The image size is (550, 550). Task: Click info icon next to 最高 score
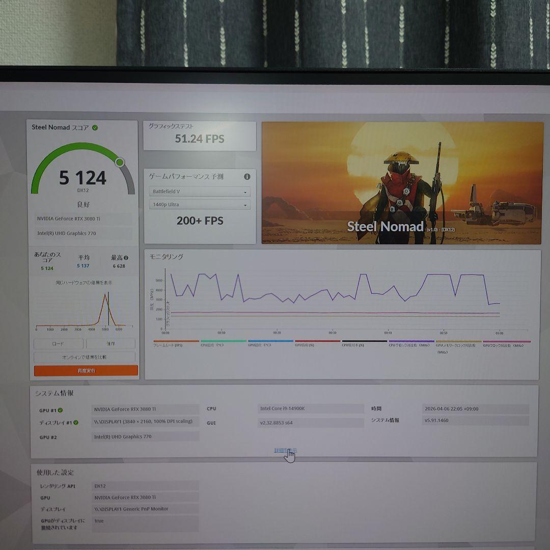(x=126, y=258)
